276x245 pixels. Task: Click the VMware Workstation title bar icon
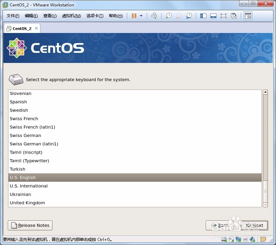point(5,5)
